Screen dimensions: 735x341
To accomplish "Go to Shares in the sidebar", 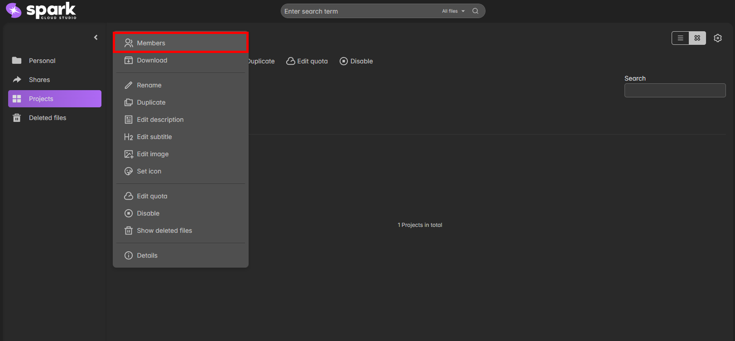I will (x=39, y=80).
